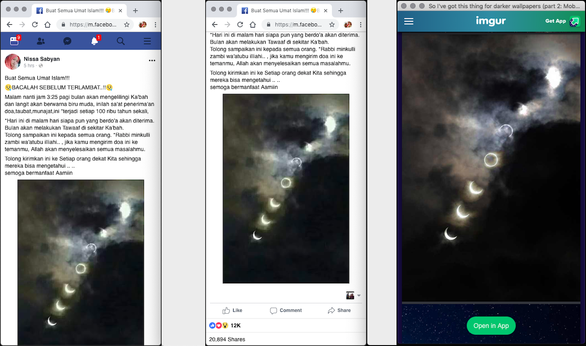The image size is (586, 346).
Task: Open the Facebook hamburger menu
Action: pos(147,41)
